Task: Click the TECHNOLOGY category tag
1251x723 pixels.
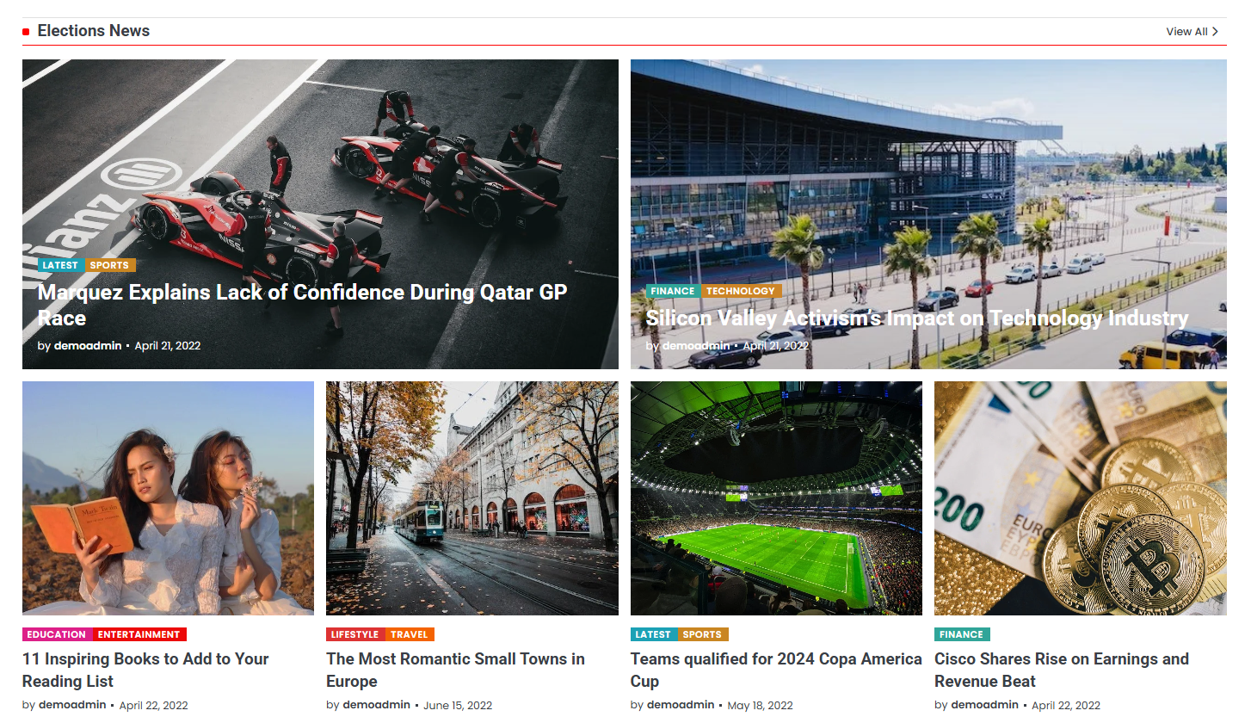Action: click(741, 291)
